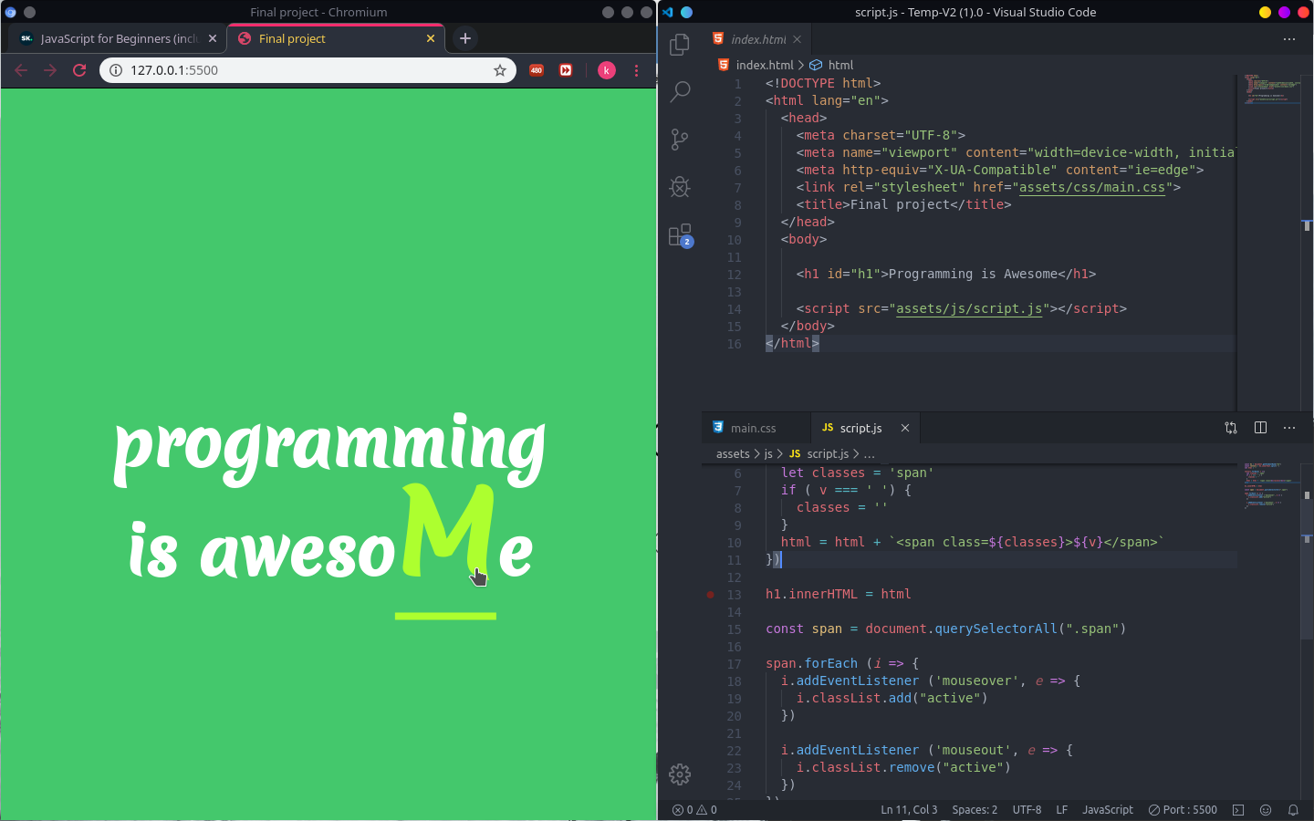Open the Explorer view in VS Code

pyautogui.click(x=680, y=44)
